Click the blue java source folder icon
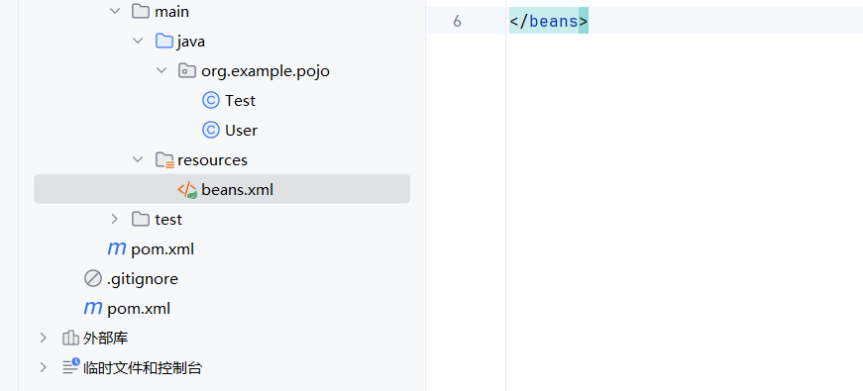This screenshot has width=863, height=391. (x=164, y=42)
